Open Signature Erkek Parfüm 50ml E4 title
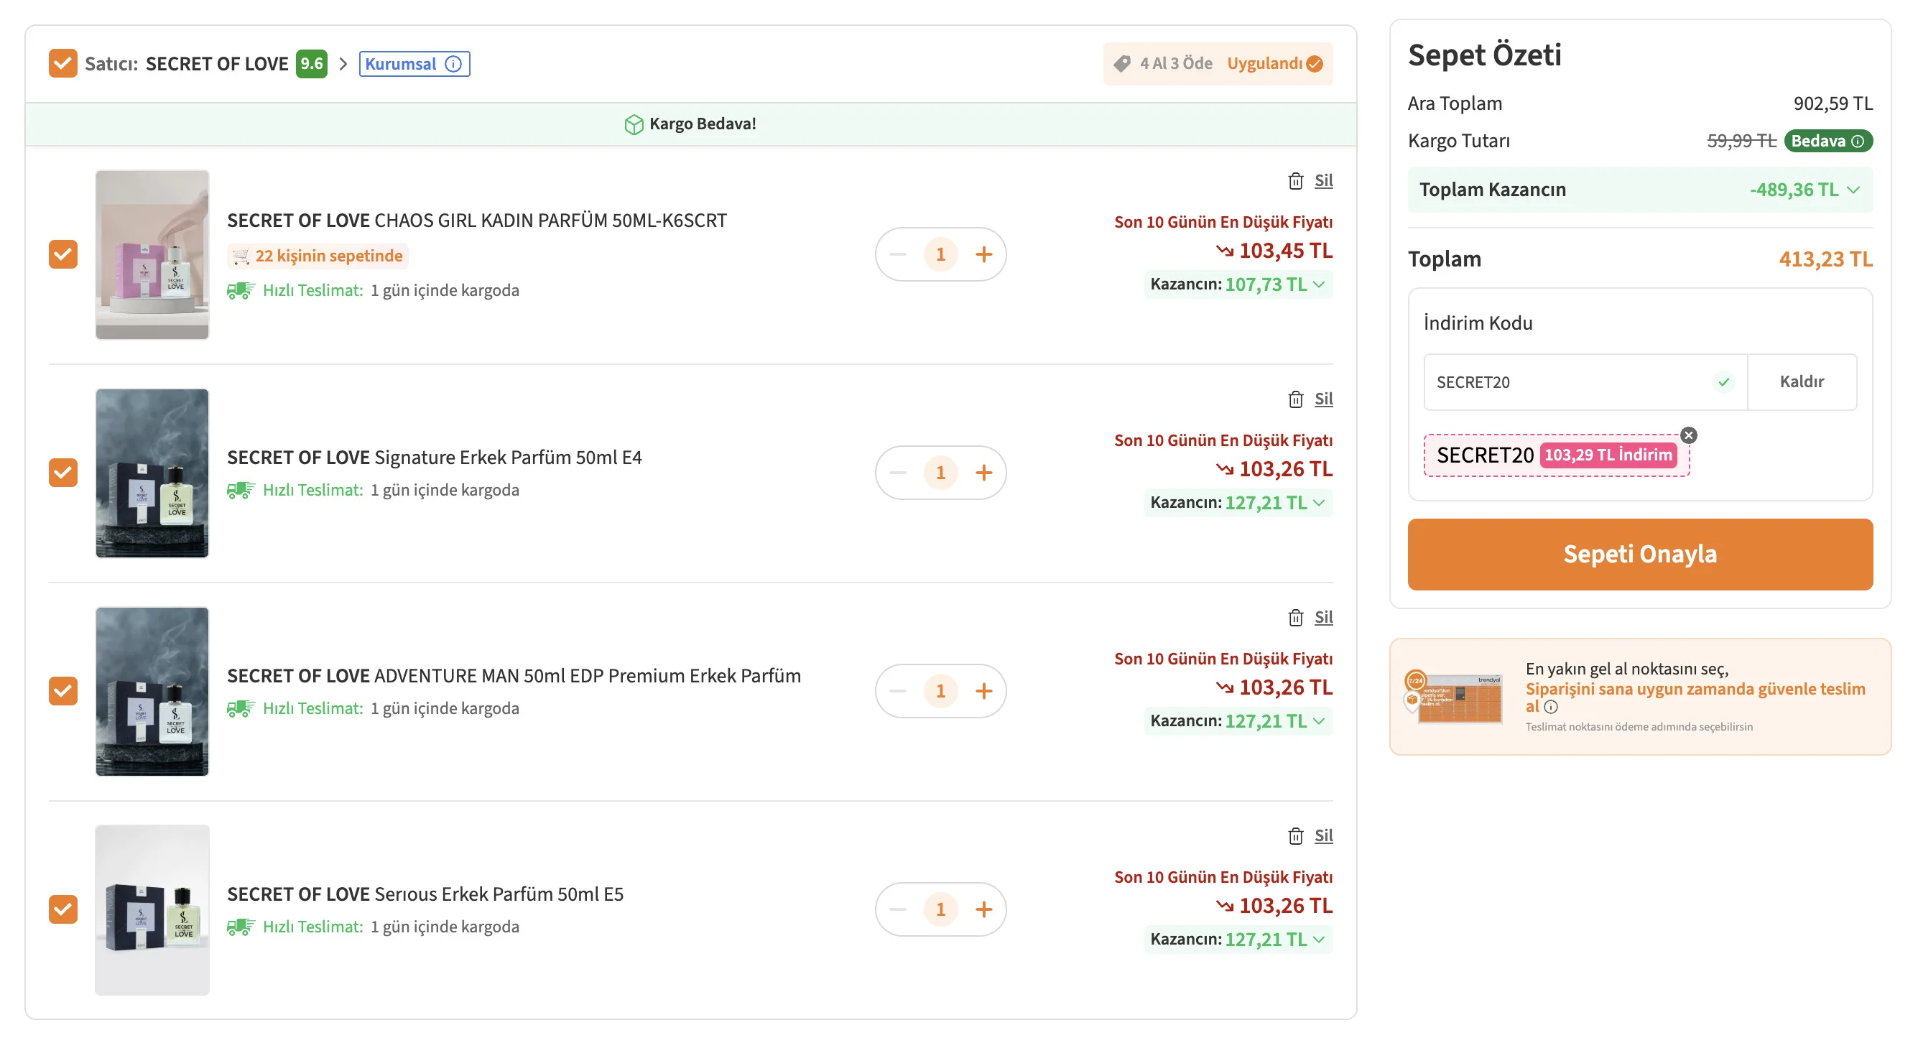The image size is (1918, 1043). tap(434, 458)
